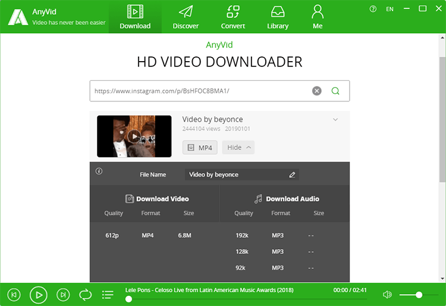Image resolution: width=446 pixels, height=306 pixels.
Task: Hide the download options panel
Action: 238,148
